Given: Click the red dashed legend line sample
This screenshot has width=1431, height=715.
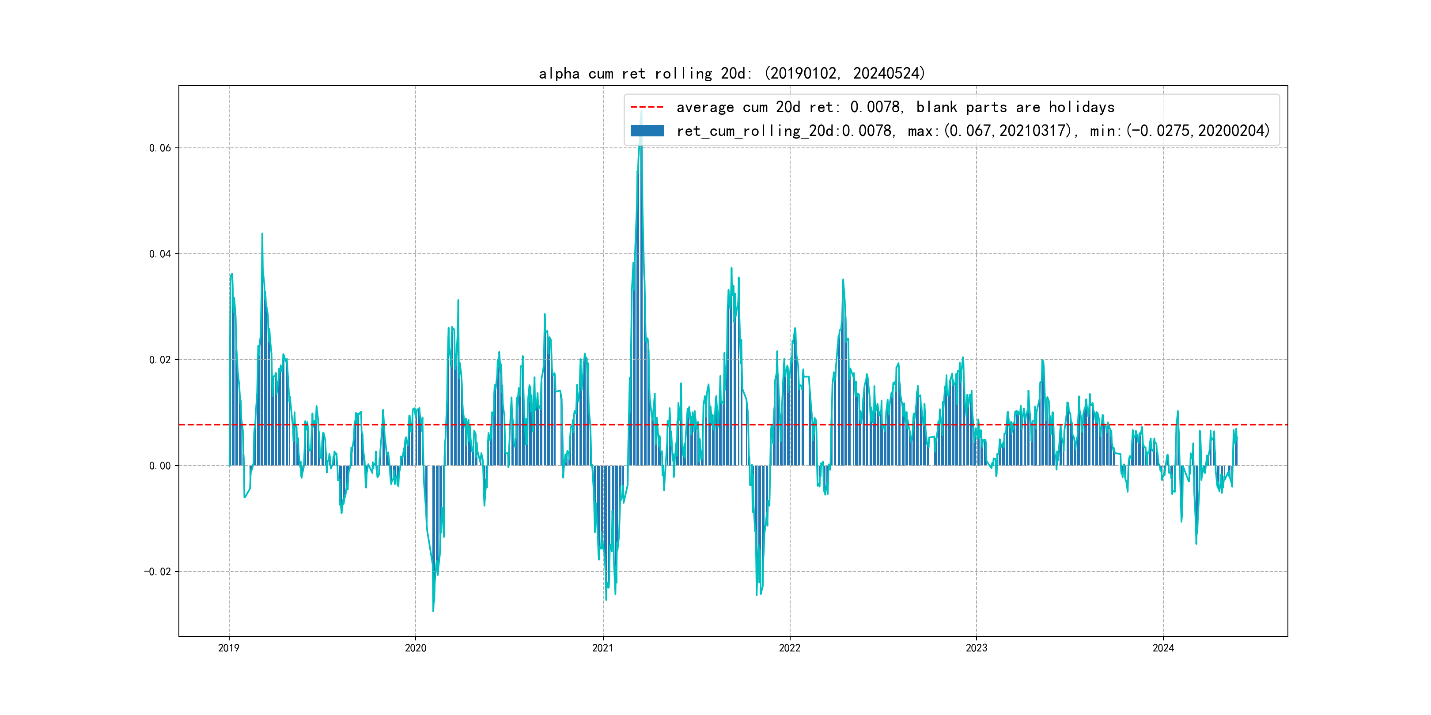Looking at the screenshot, I should click(647, 107).
